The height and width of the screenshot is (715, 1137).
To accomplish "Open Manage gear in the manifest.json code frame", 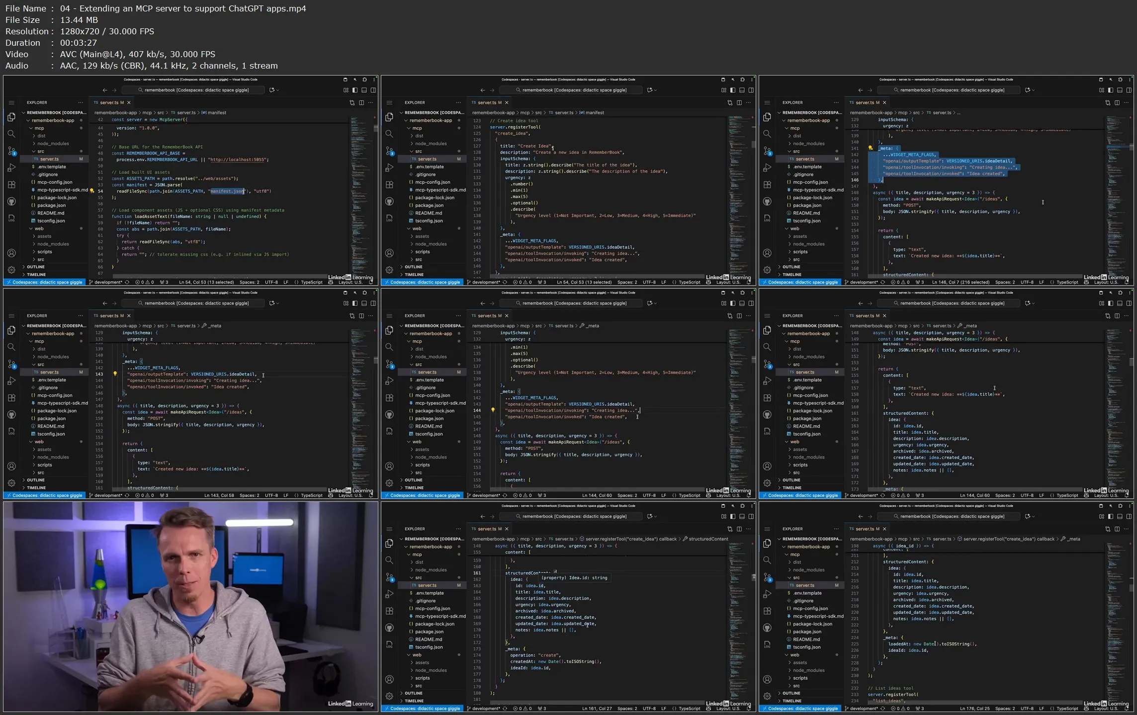I will click(11, 270).
